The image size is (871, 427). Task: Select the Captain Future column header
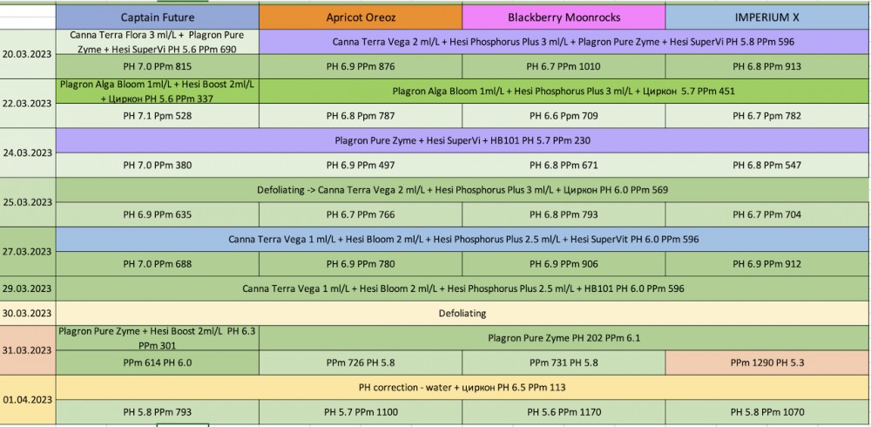pyautogui.click(x=158, y=17)
